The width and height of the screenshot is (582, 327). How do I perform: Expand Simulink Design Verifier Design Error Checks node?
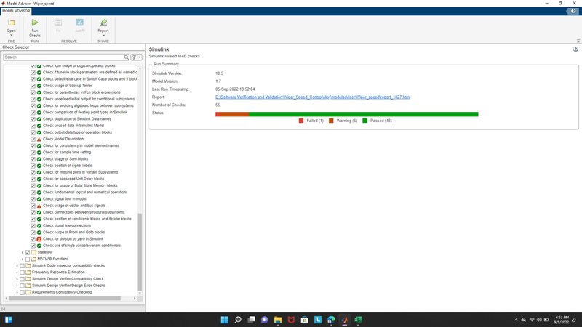pos(17,286)
